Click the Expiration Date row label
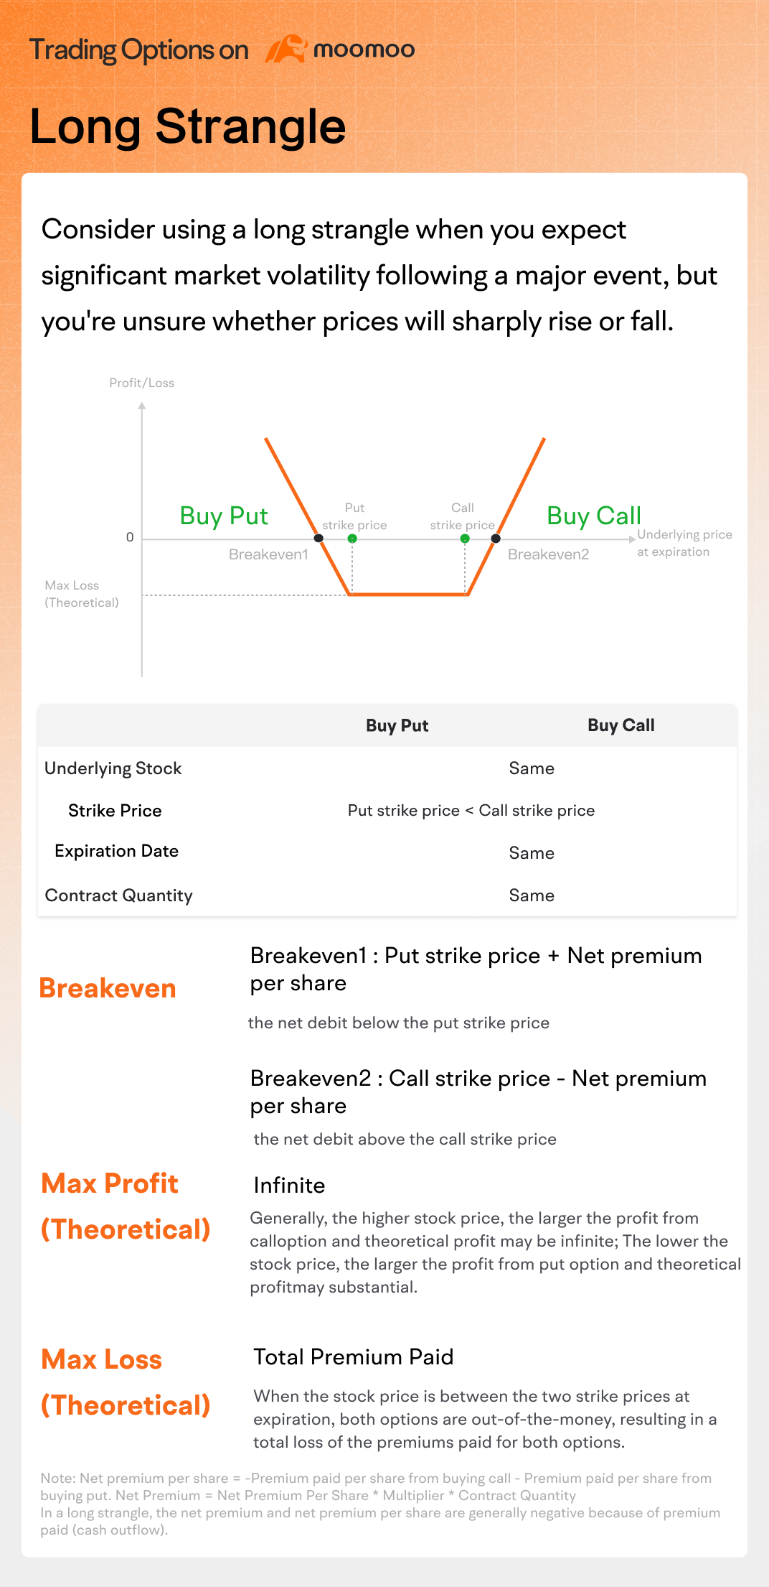The image size is (769, 1587). [116, 851]
